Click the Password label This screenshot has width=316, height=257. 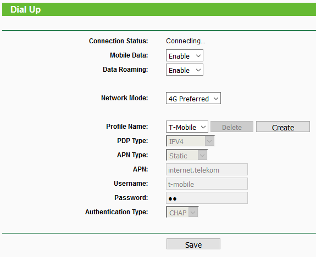point(131,198)
